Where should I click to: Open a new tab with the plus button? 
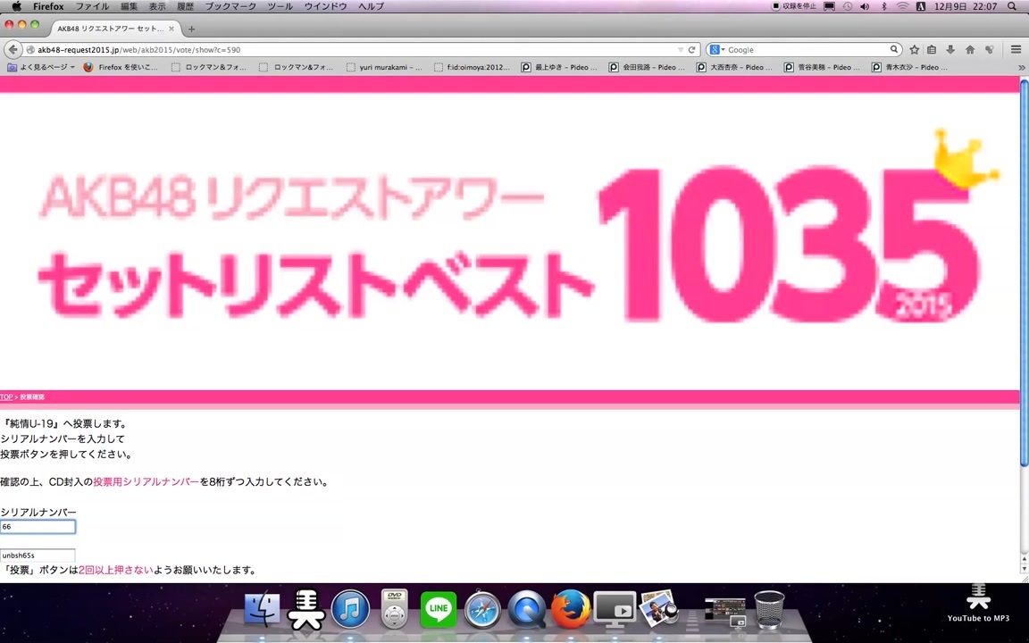[192, 29]
